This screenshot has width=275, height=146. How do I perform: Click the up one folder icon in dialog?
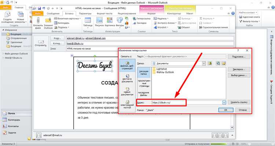point(210,64)
